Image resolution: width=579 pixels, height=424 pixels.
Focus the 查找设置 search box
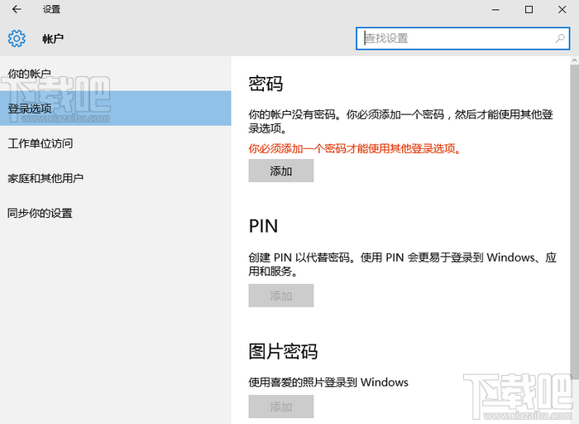click(x=462, y=38)
